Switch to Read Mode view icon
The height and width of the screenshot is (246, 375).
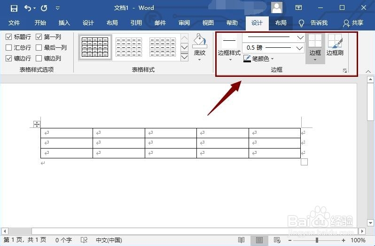(242, 240)
